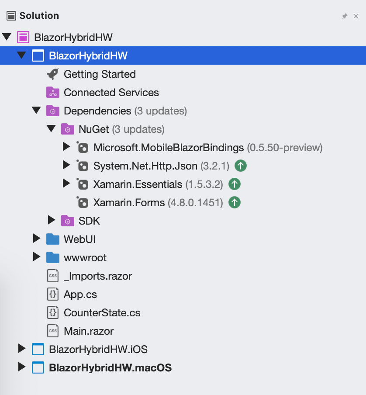Screen dimensions: 366x395
Task: Click the System.Net.Http.Json package icon
Action: coord(82,166)
